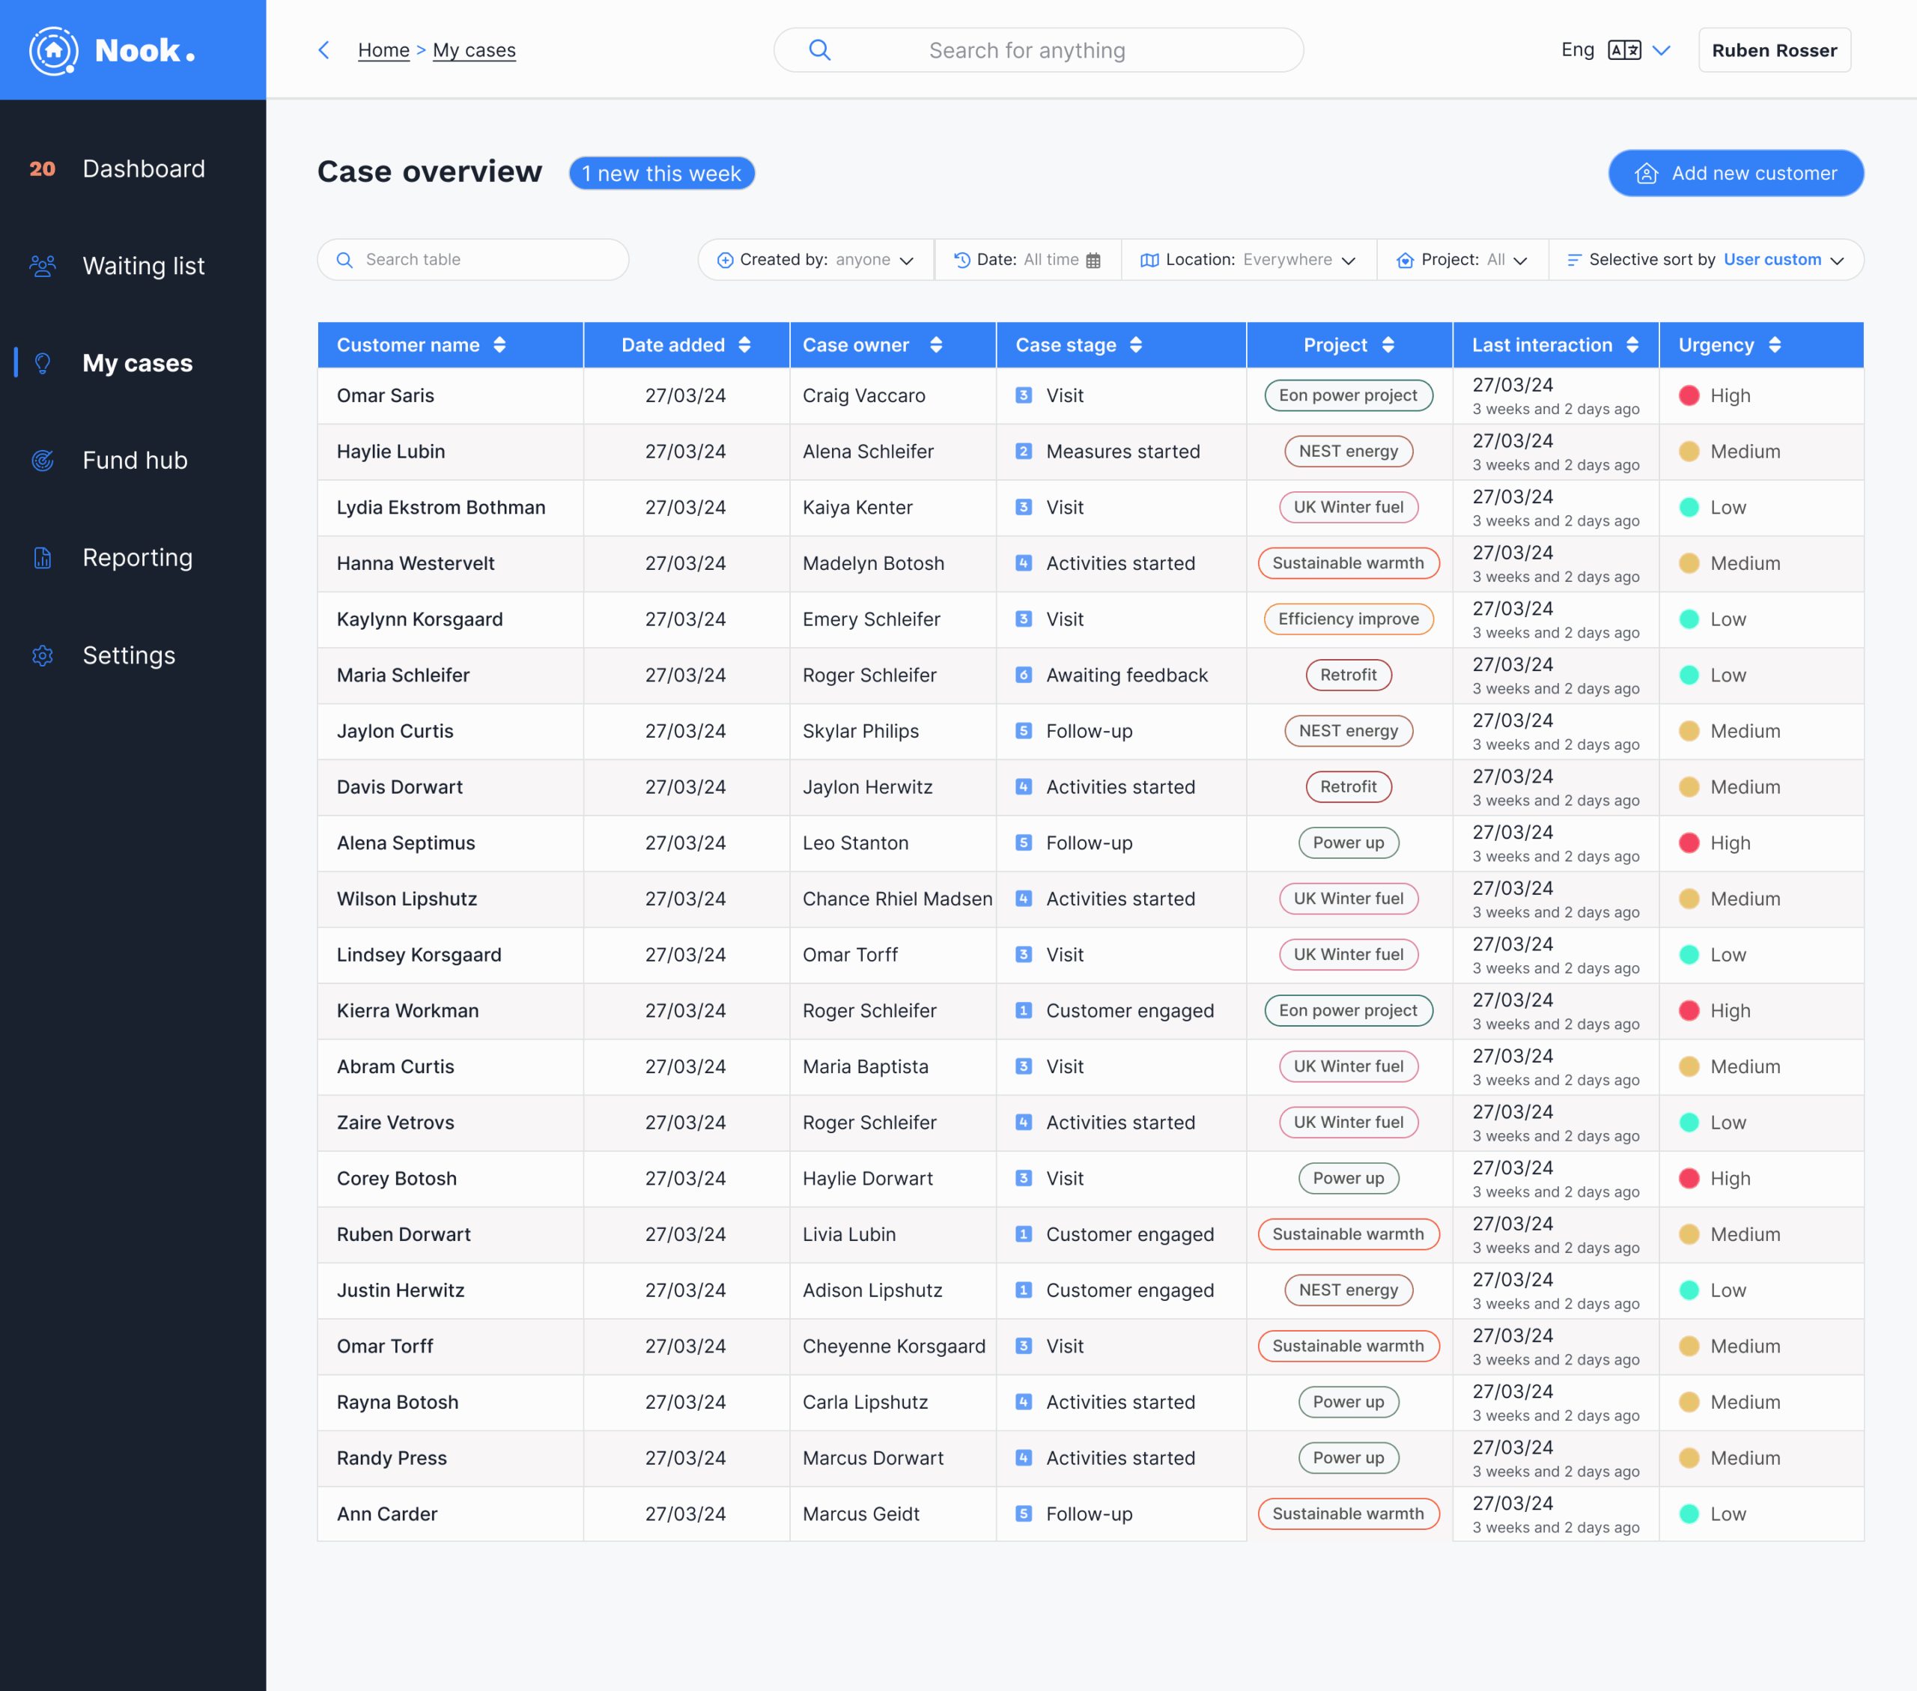1917x1691 pixels.
Task: Click green Low urgency dot for Lydia Ekstrom Bothman
Action: (x=1688, y=508)
